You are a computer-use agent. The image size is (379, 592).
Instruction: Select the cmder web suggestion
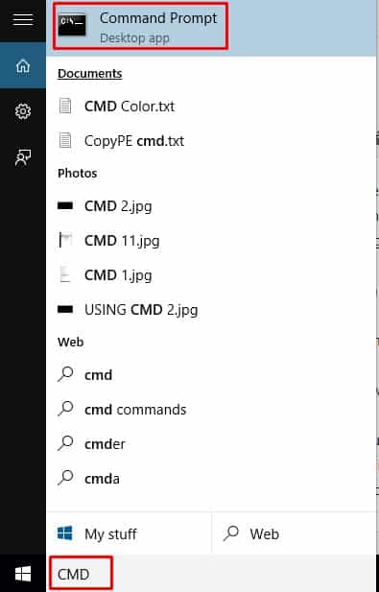(x=211, y=444)
